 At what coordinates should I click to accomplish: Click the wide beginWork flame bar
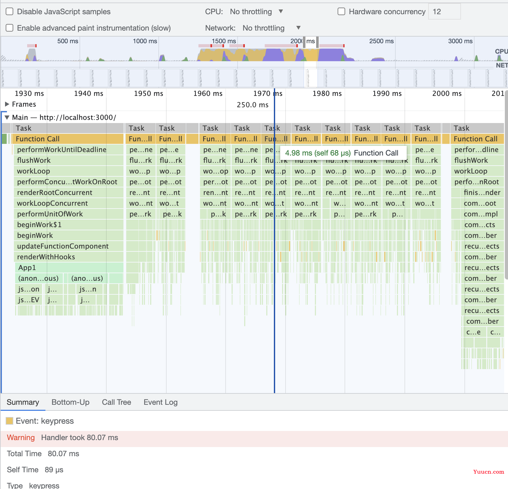68,235
